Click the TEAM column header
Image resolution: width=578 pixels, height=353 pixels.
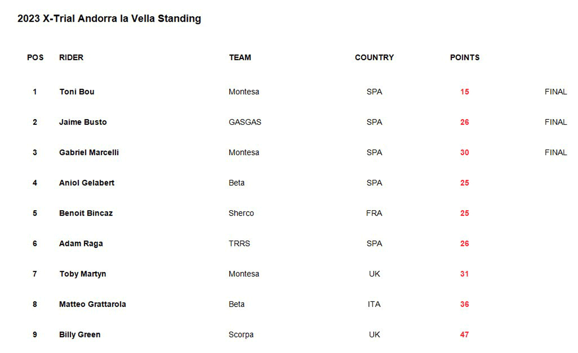click(x=240, y=57)
